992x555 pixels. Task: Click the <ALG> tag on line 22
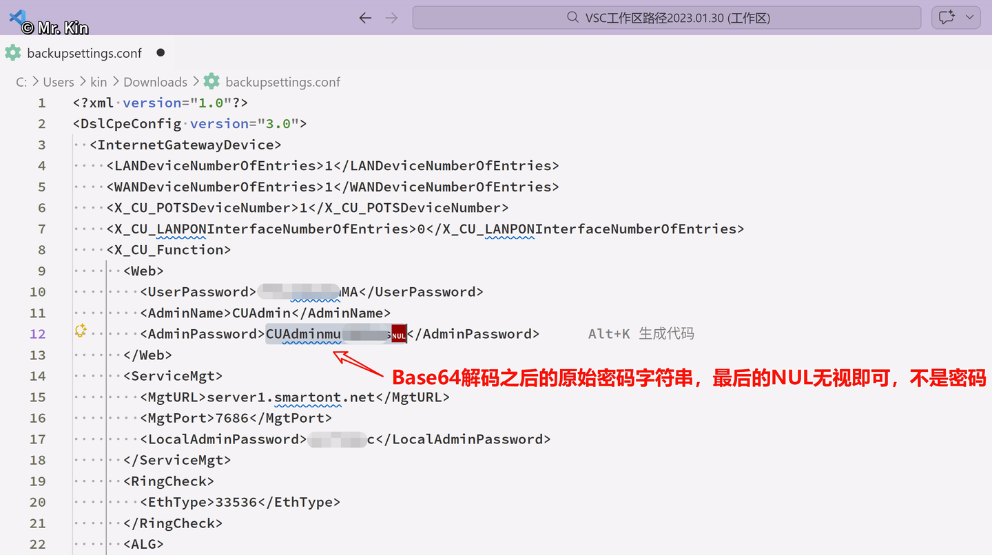tap(143, 545)
